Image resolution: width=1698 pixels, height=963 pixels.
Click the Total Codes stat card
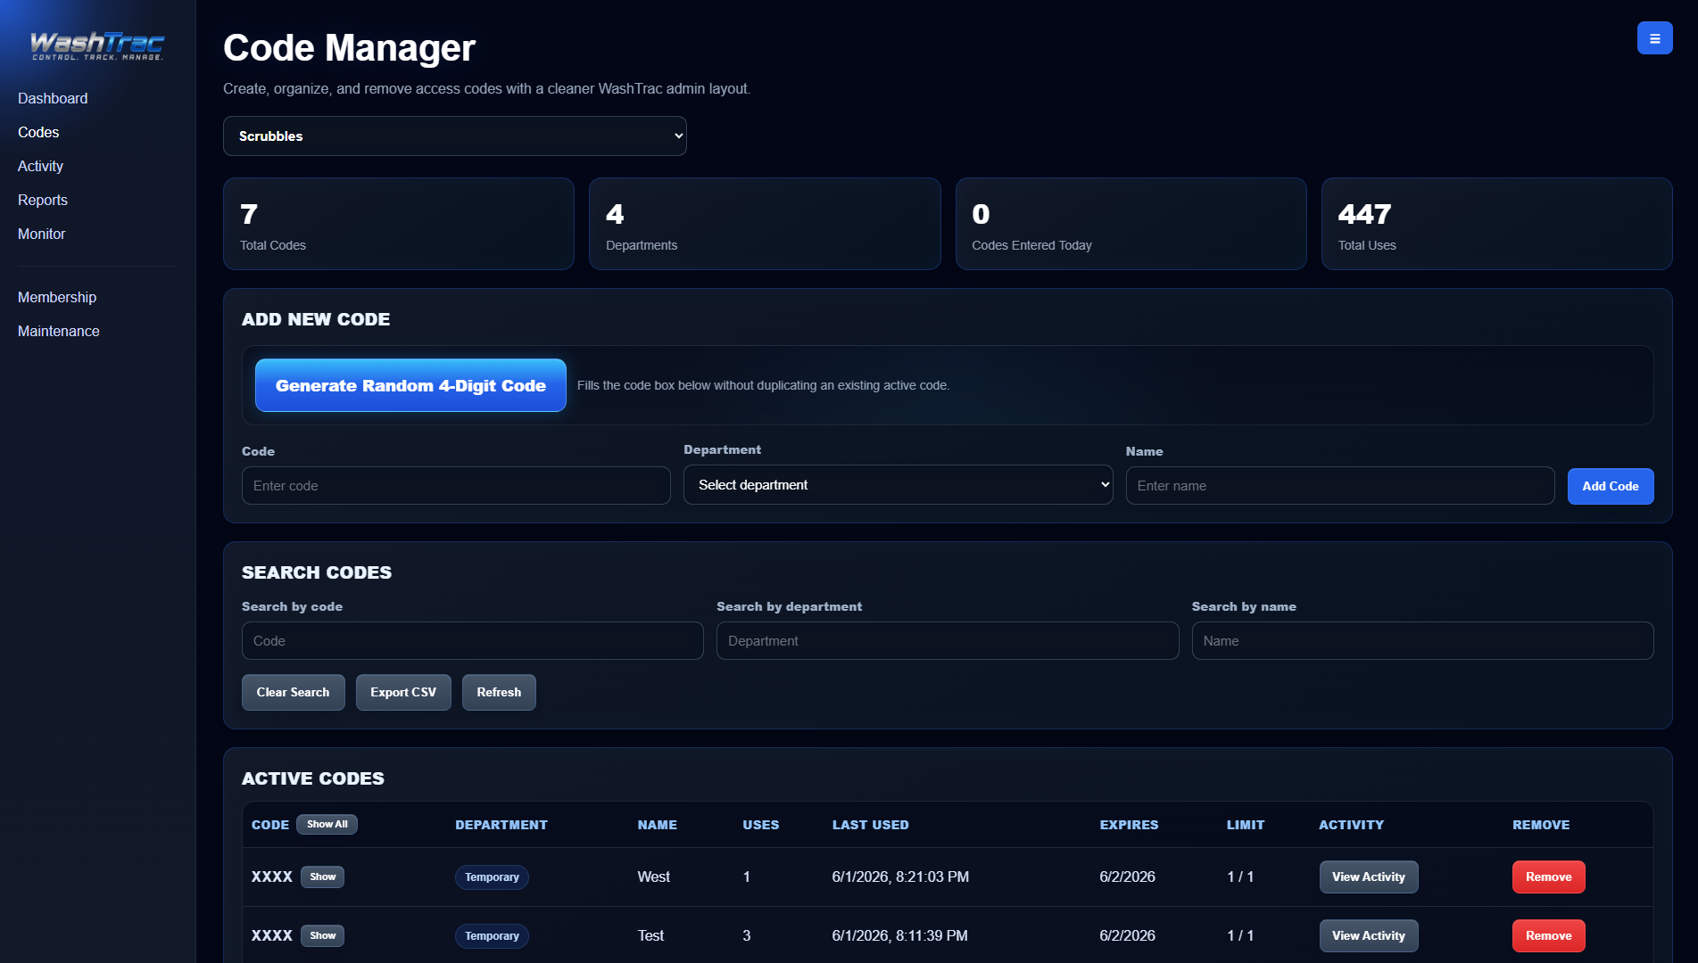pos(399,224)
